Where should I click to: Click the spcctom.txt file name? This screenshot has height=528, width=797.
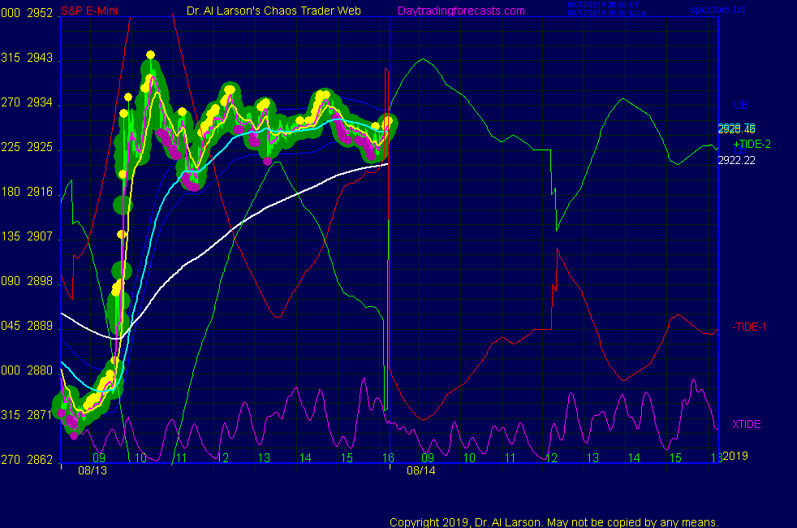click(717, 10)
